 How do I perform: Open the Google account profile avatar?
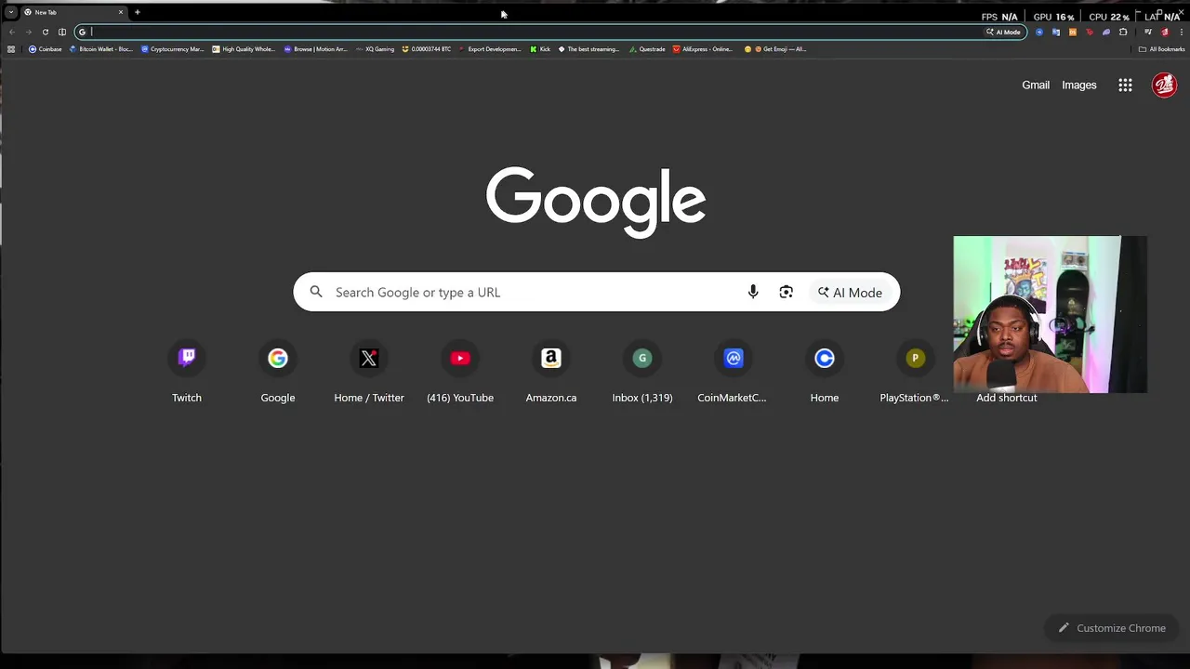point(1164,85)
